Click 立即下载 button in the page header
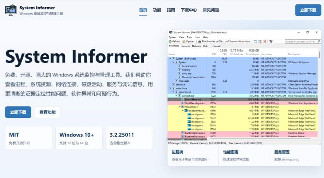The image size is (324, 178). pyautogui.click(x=308, y=10)
